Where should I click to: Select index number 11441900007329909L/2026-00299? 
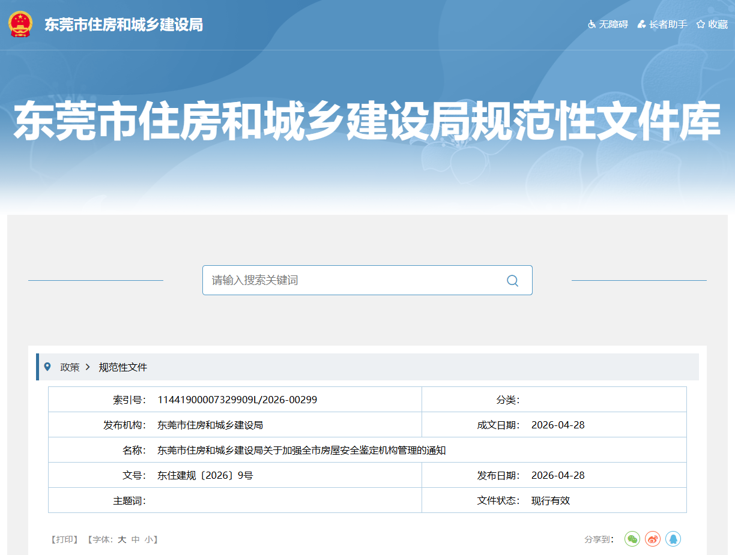[x=237, y=400]
